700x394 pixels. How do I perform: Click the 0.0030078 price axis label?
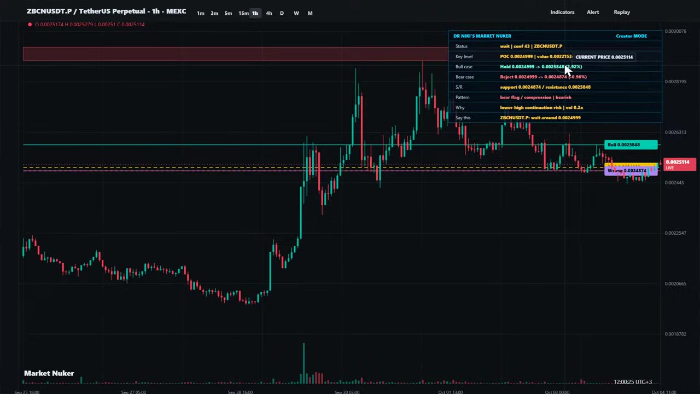(675, 31)
